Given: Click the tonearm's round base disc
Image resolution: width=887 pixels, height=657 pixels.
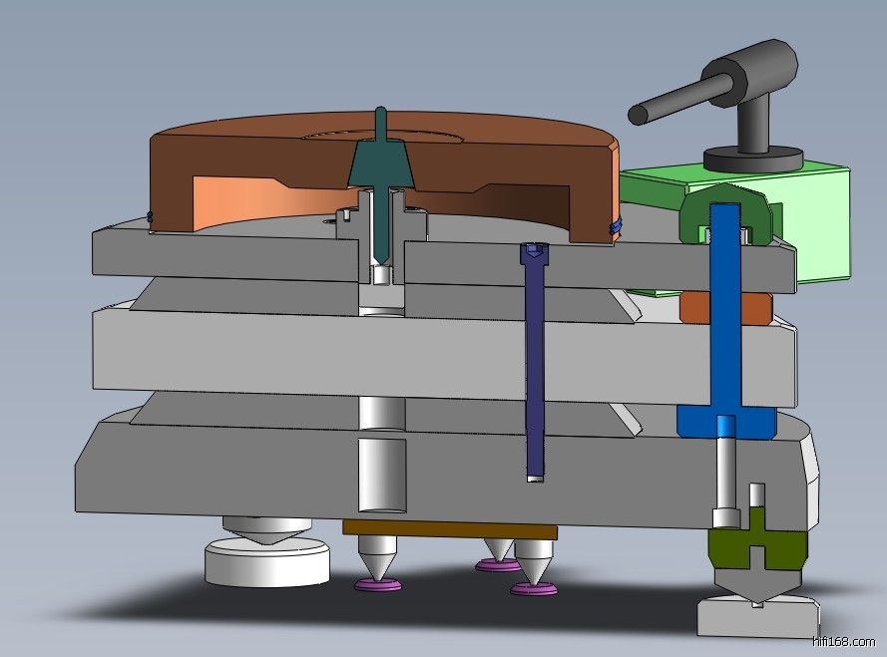Looking at the screenshot, I should tap(752, 158).
